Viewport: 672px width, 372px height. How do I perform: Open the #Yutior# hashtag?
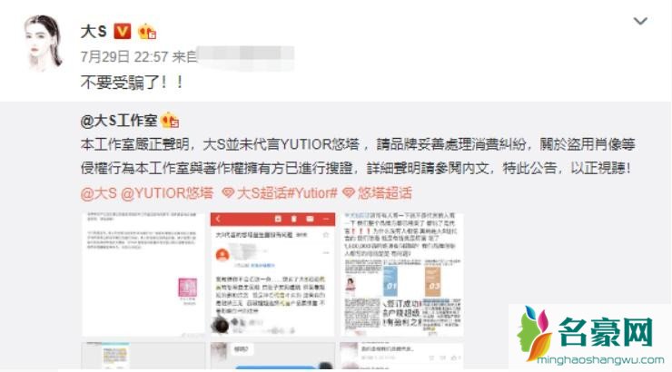312,193
